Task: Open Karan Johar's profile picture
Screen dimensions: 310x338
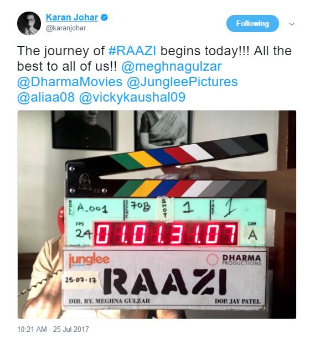Action: click(29, 24)
